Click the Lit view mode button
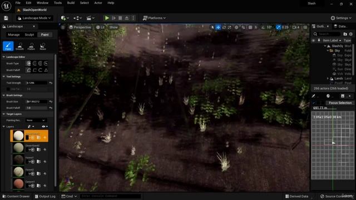 [100, 27]
